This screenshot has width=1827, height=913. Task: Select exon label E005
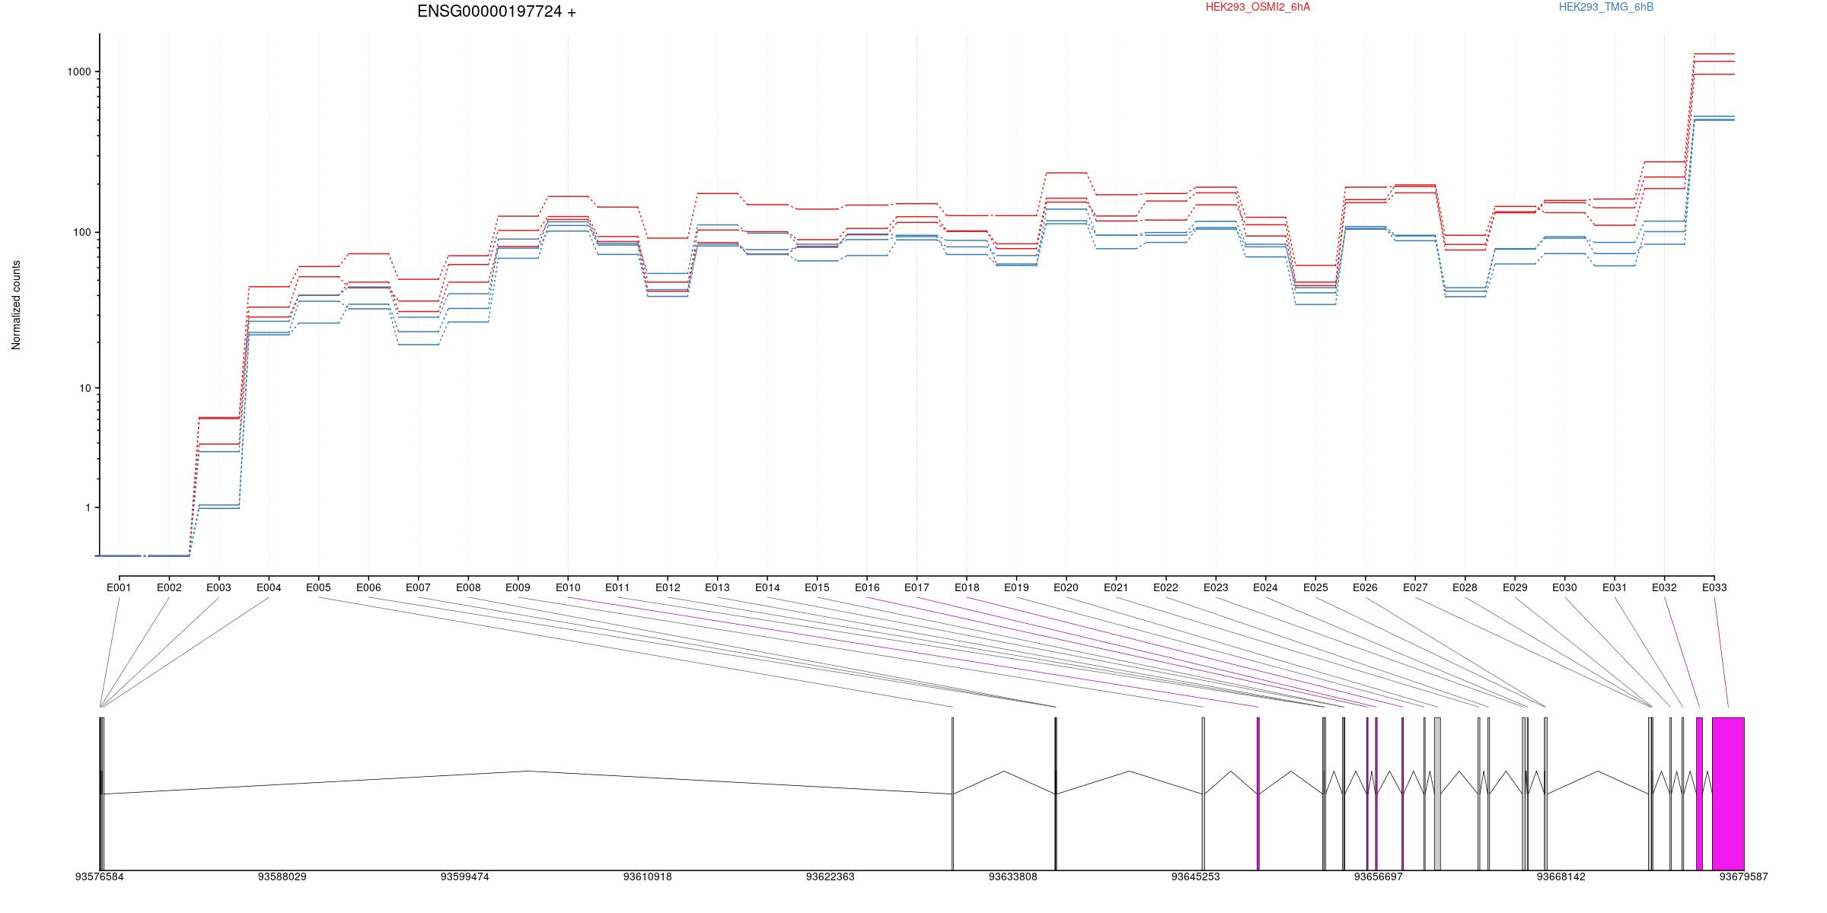(318, 587)
